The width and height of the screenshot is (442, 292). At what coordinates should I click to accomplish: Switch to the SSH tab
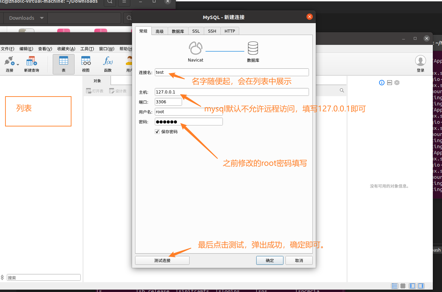point(212,31)
